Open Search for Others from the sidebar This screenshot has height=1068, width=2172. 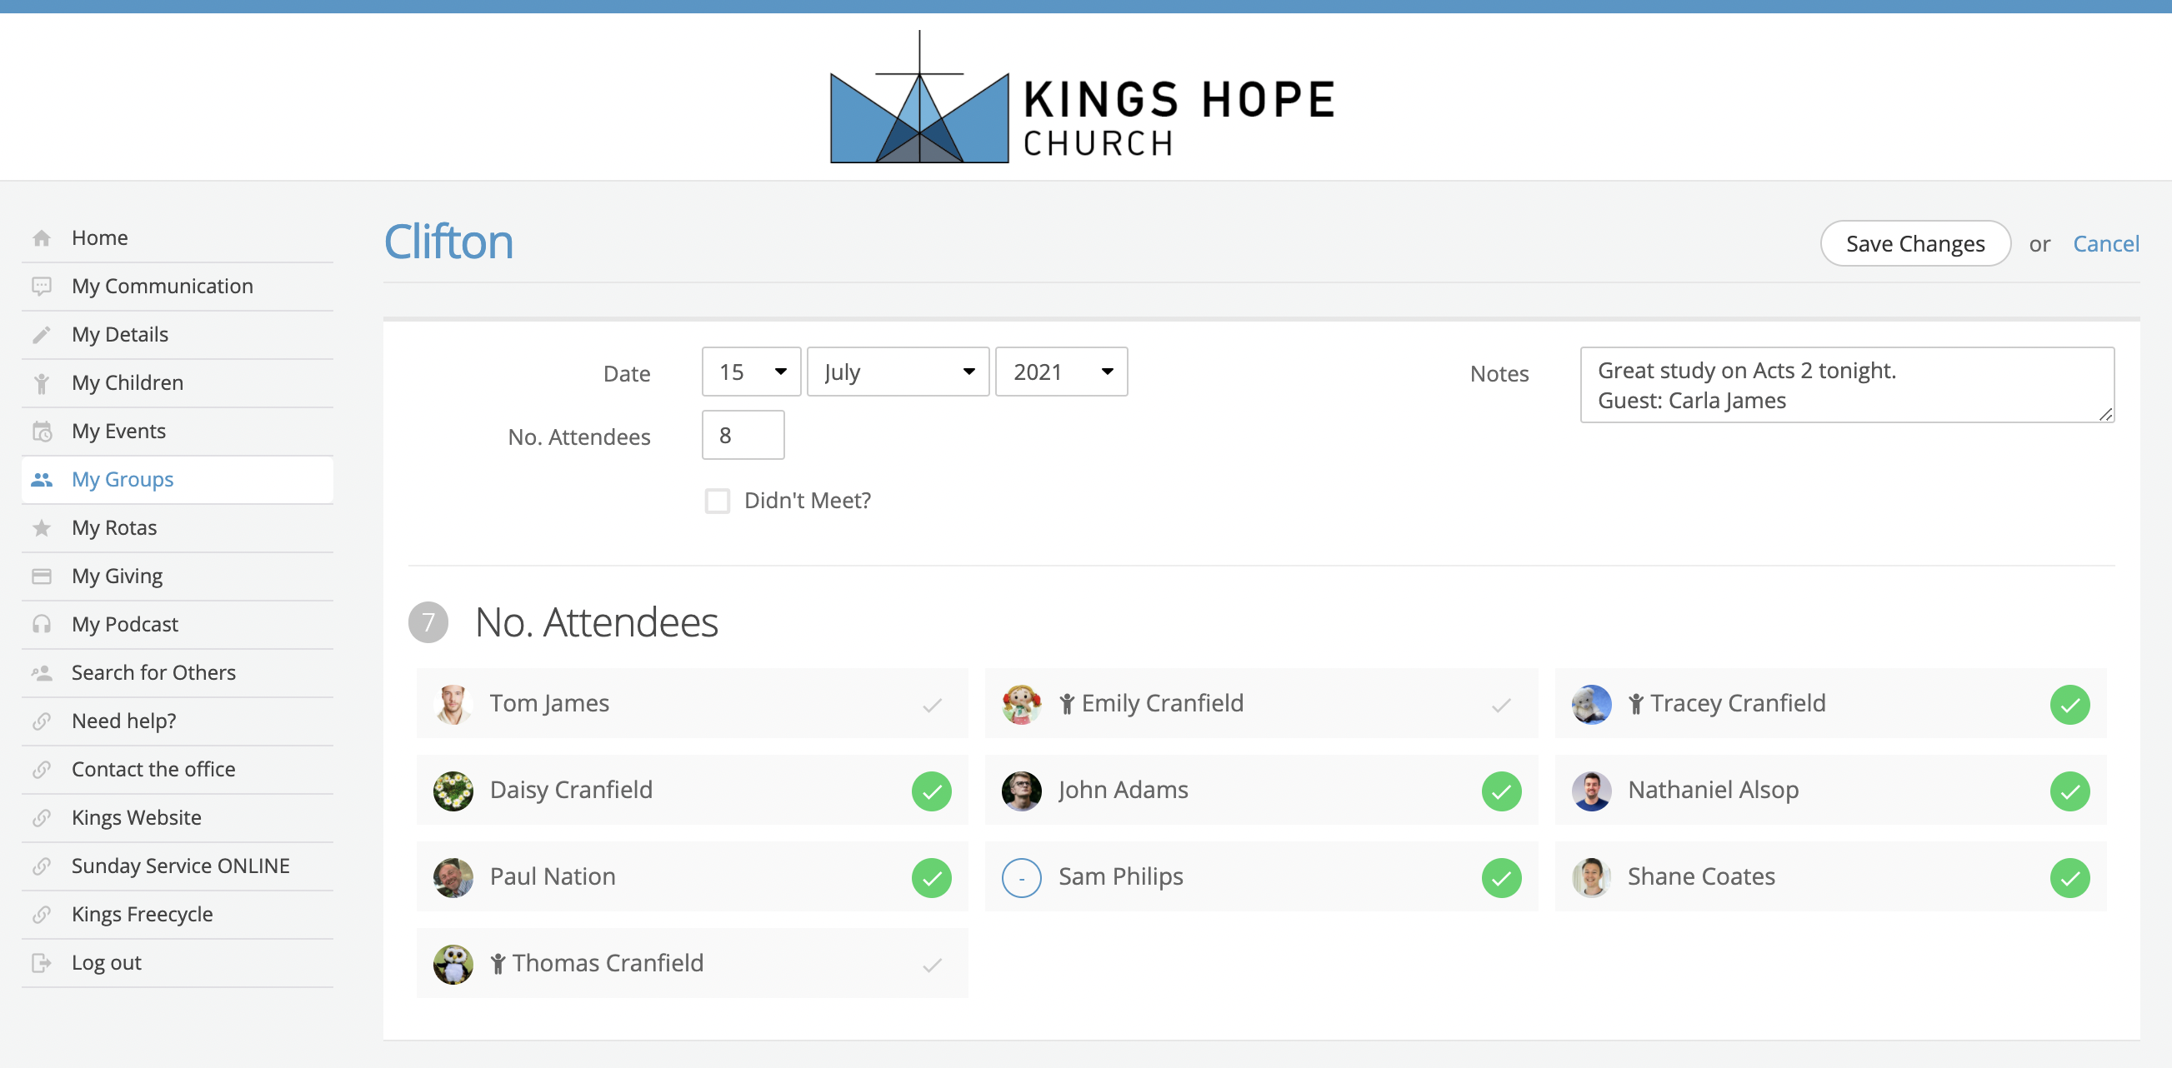tap(153, 671)
